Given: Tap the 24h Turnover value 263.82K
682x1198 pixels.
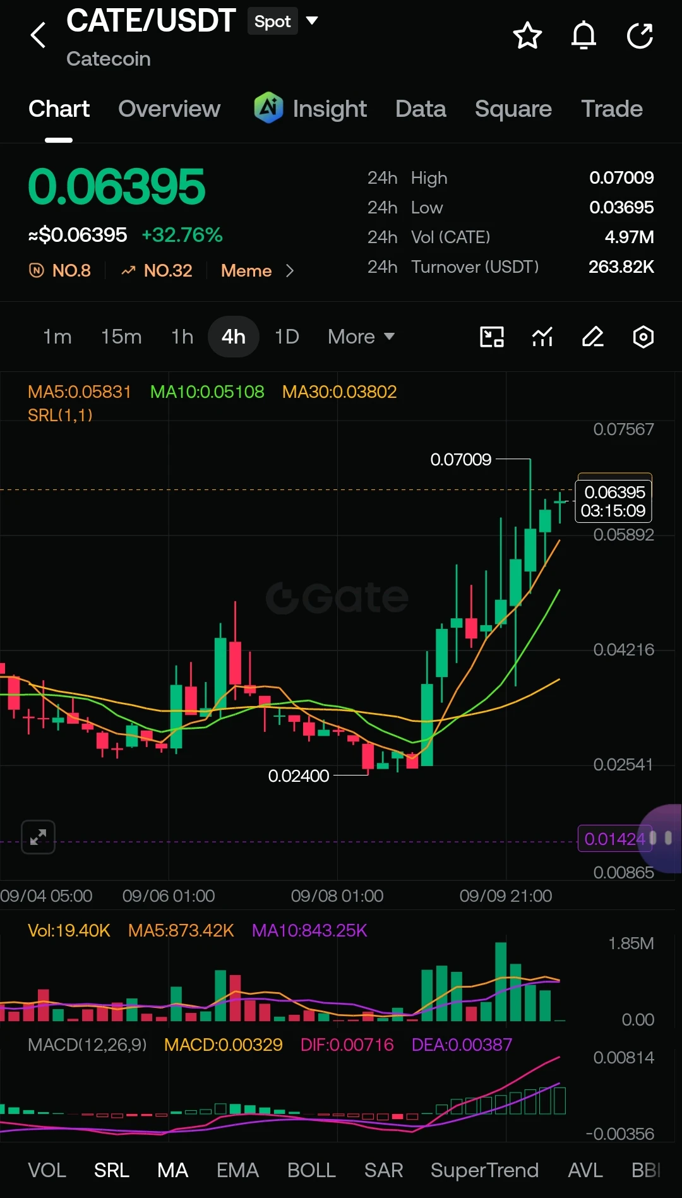Looking at the screenshot, I should click(x=621, y=267).
